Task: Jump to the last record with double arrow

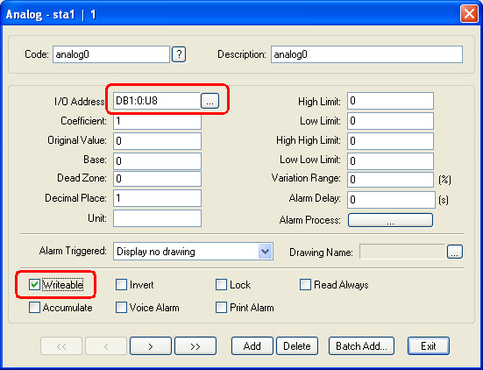Action: pos(195,346)
